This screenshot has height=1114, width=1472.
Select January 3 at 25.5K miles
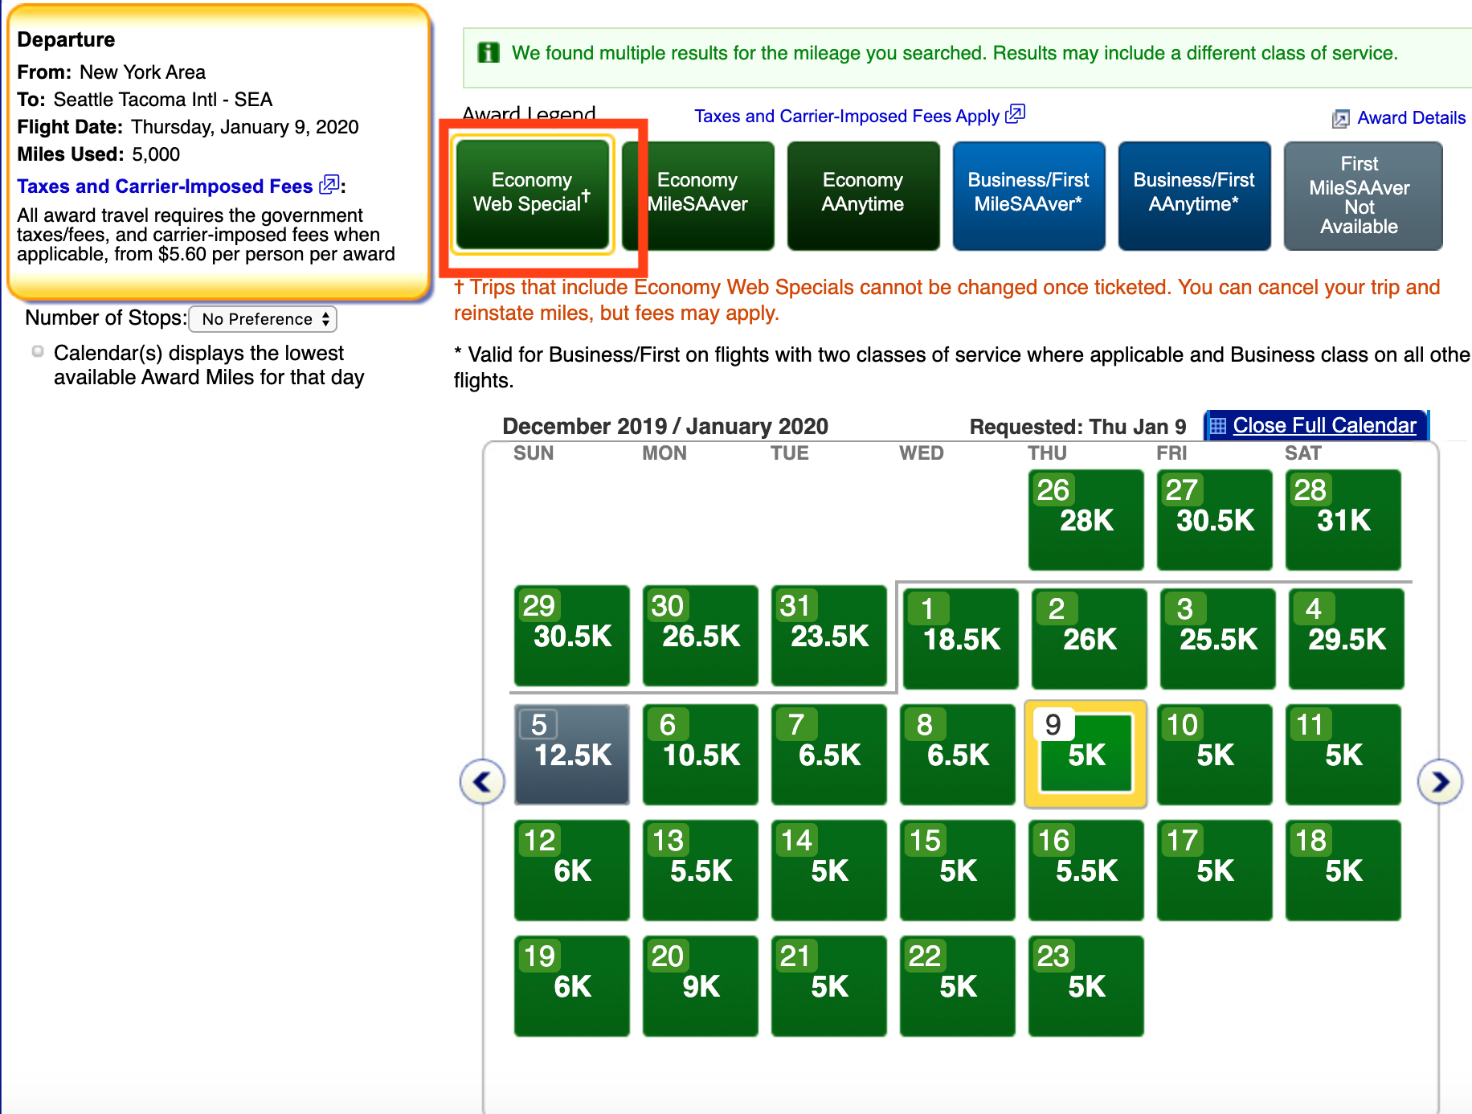(x=1217, y=639)
